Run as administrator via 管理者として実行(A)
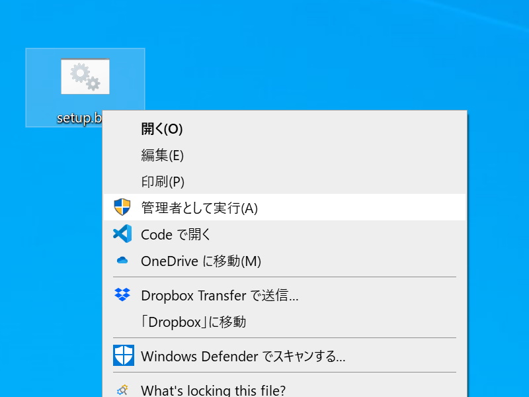The width and height of the screenshot is (529, 397). pos(192,206)
